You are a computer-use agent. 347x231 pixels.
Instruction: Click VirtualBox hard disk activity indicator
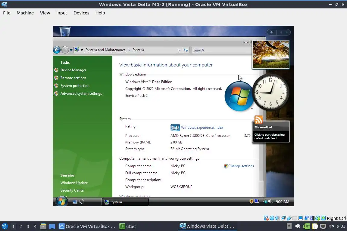[x=266, y=218]
